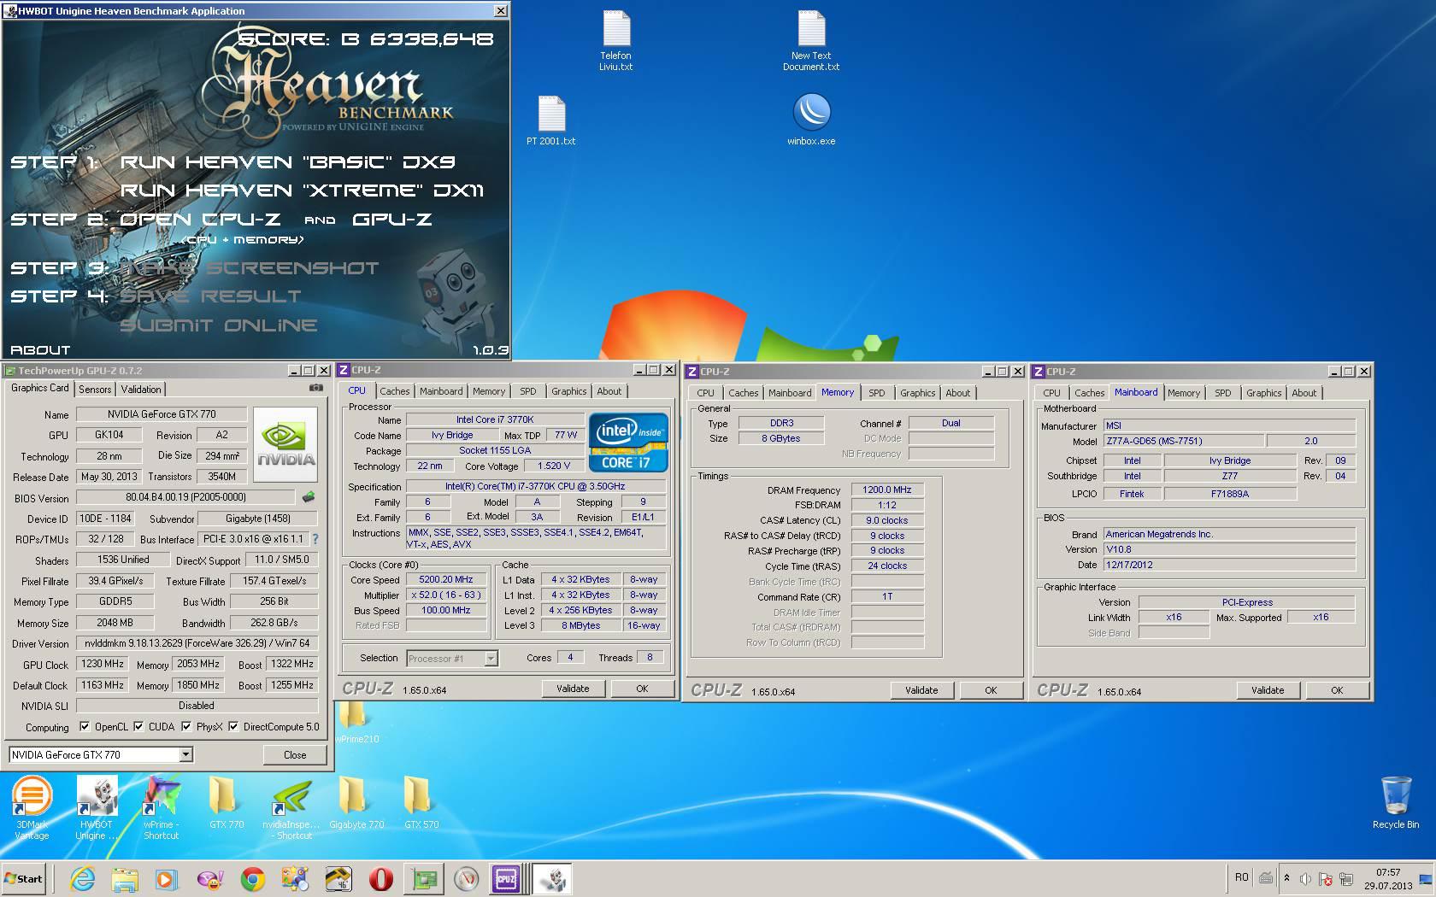The height and width of the screenshot is (897, 1436).
Task: Click About in the Heaven Benchmark window
Action: (x=40, y=350)
